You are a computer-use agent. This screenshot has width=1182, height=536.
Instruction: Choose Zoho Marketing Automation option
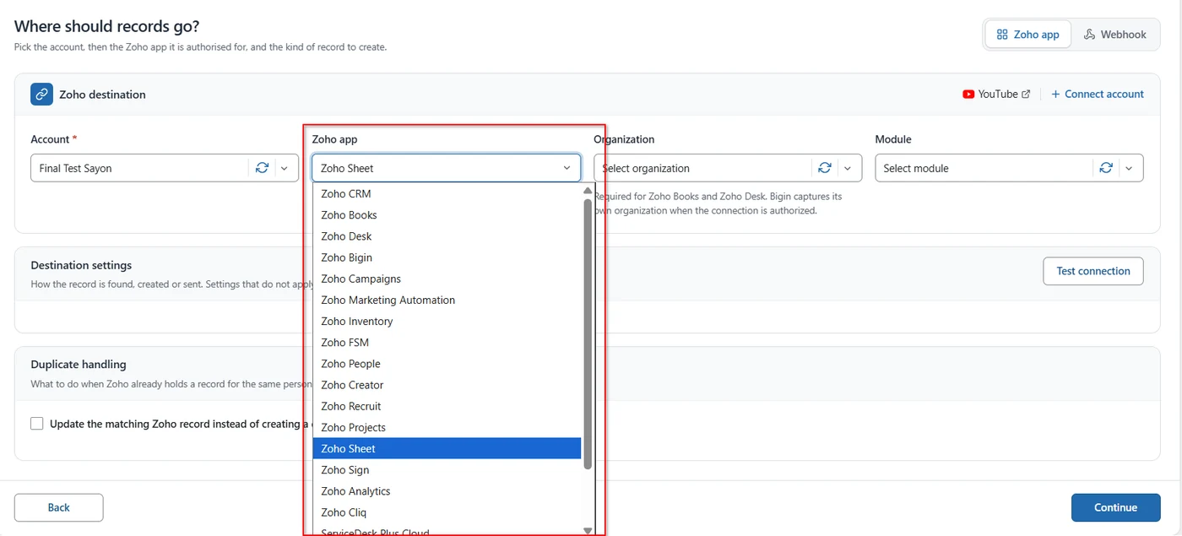point(447,300)
